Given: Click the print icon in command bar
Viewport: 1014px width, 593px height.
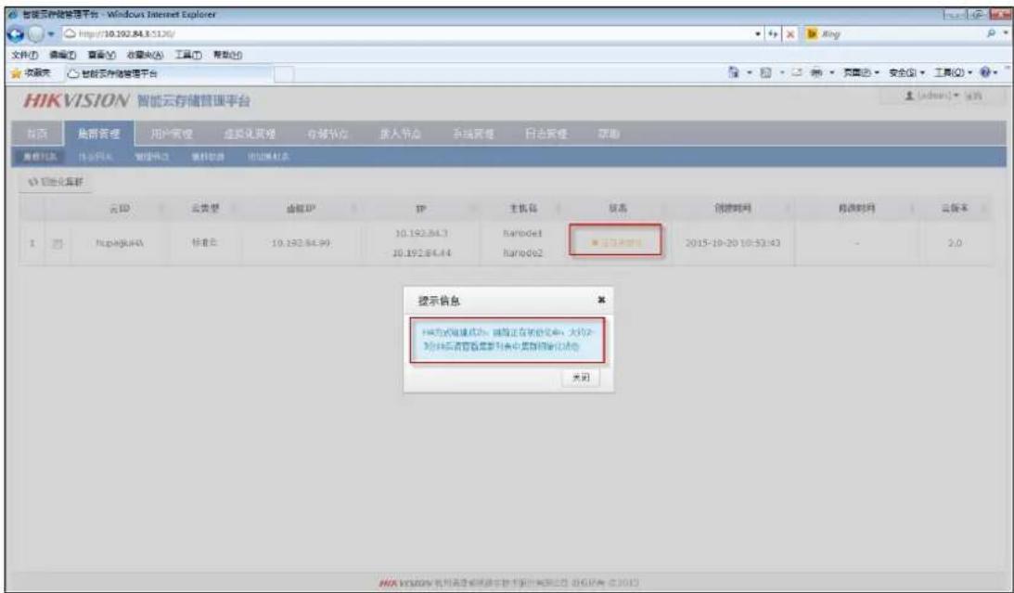Looking at the screenshot, I should (816, 72).
